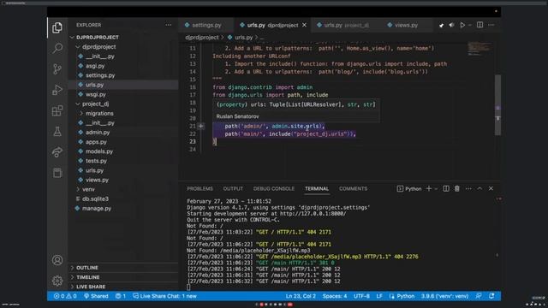This screenshot has width=548, height=308.
Task: Open the Testing flask view
Action: [x=57, y=131]
